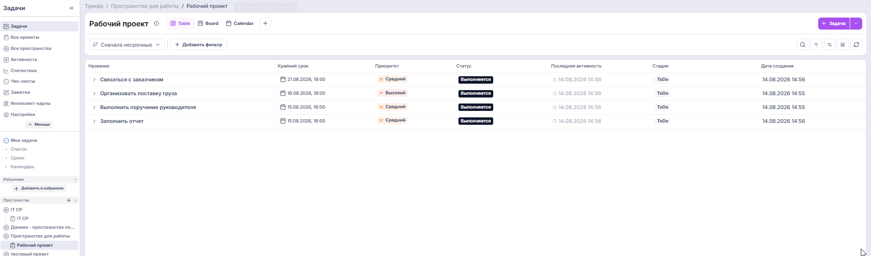Image resolution: width=871 pixels, height=256 pixels.
Task: Collapse the menu with the Меньше button
Action: (39, 124)
